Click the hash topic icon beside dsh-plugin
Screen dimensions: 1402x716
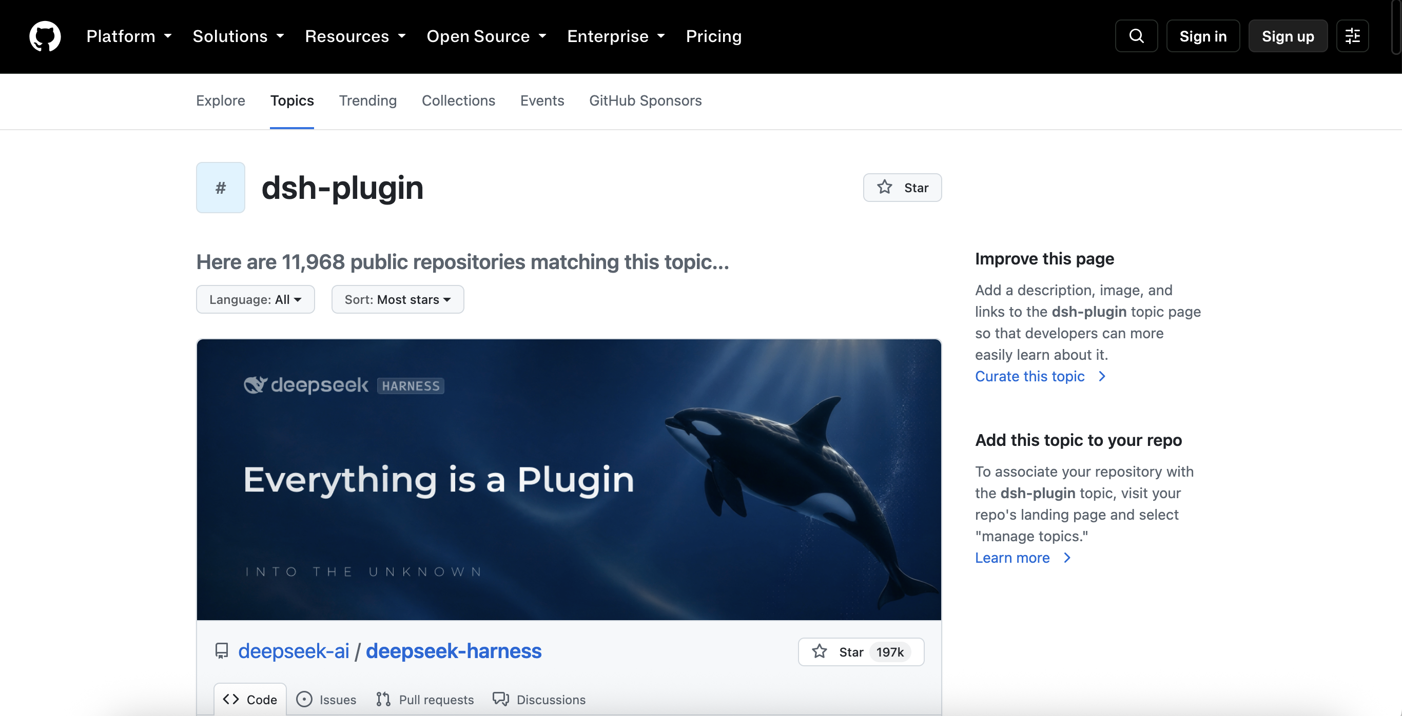221,188
